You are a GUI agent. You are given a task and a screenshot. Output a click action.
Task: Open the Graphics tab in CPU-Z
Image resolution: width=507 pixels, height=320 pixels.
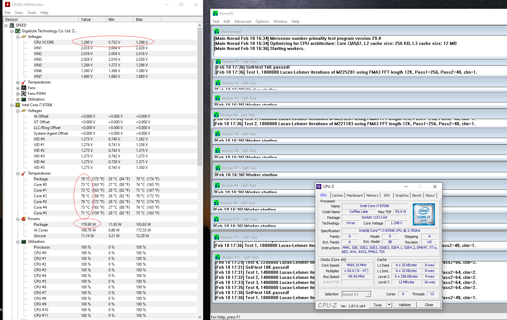pos(402,195)
